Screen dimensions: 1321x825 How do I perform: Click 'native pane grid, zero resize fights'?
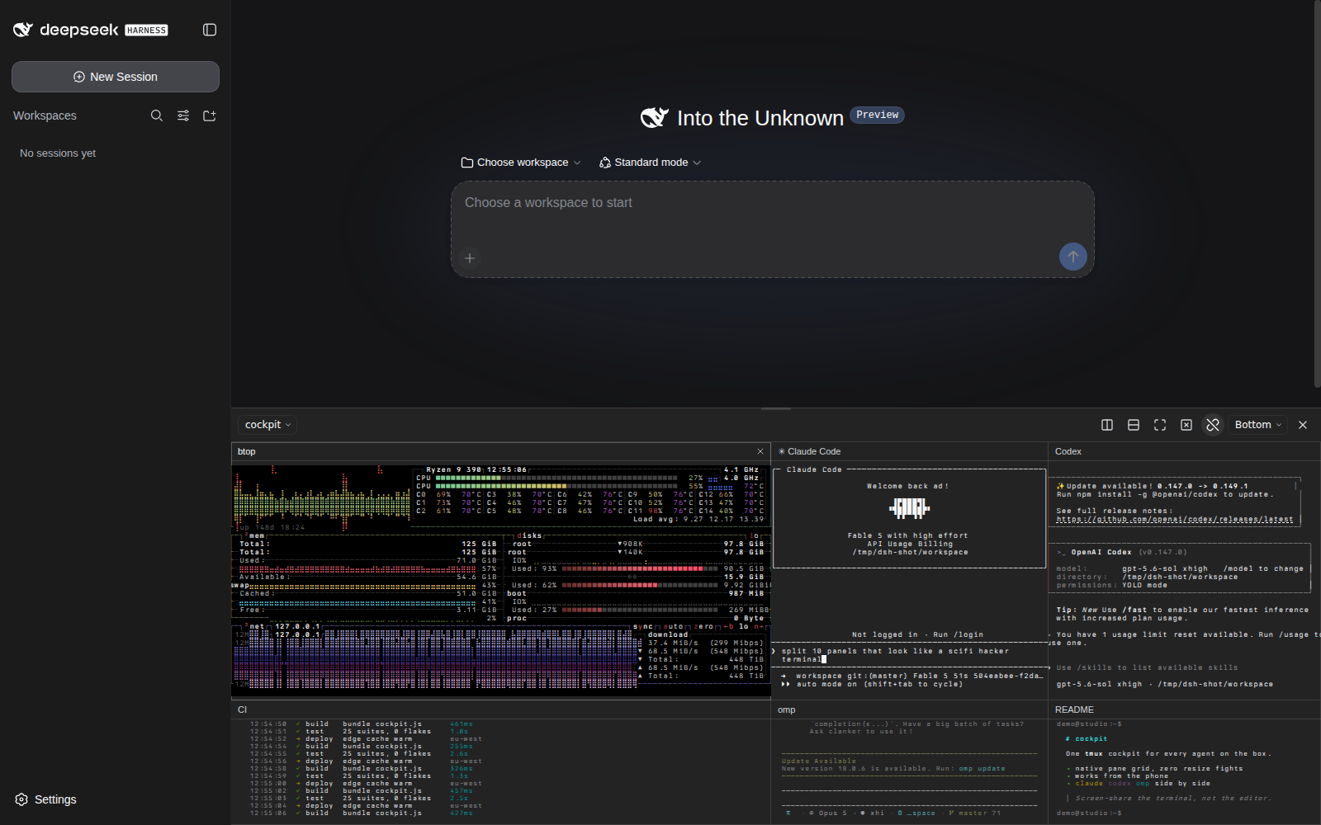pyautogui.click(x=1159, y=768)
